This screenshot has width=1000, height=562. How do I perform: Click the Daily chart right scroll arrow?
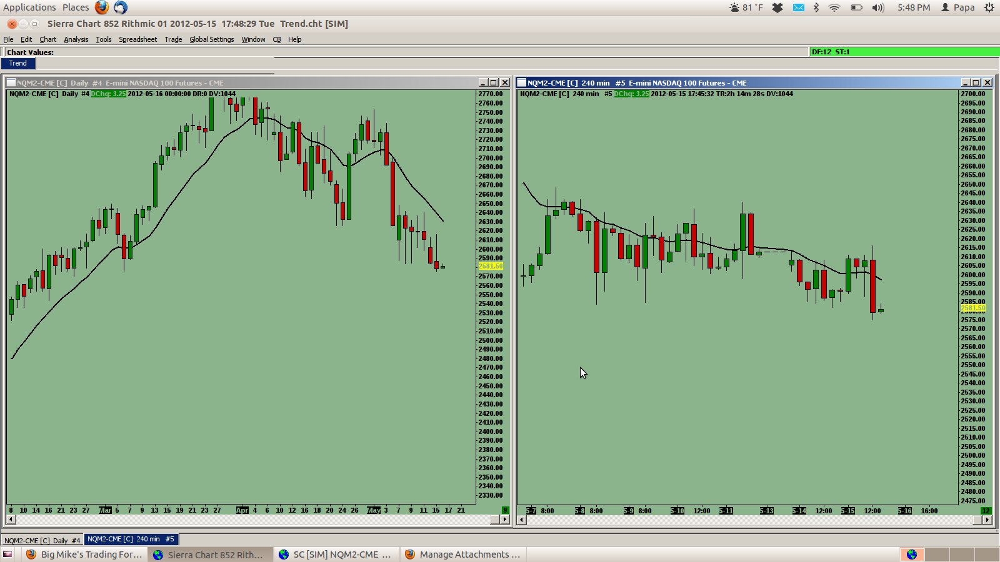click(x=506, y=520)
